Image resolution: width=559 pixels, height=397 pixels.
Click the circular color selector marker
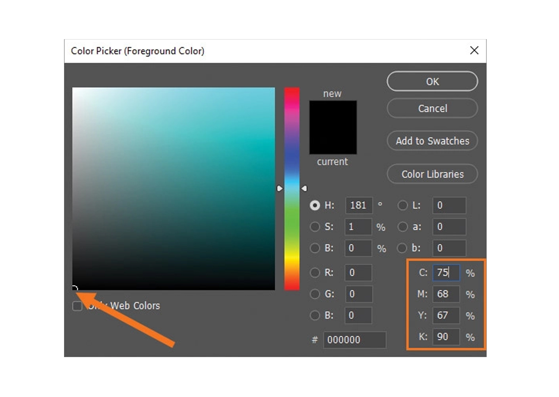[75, 287]
